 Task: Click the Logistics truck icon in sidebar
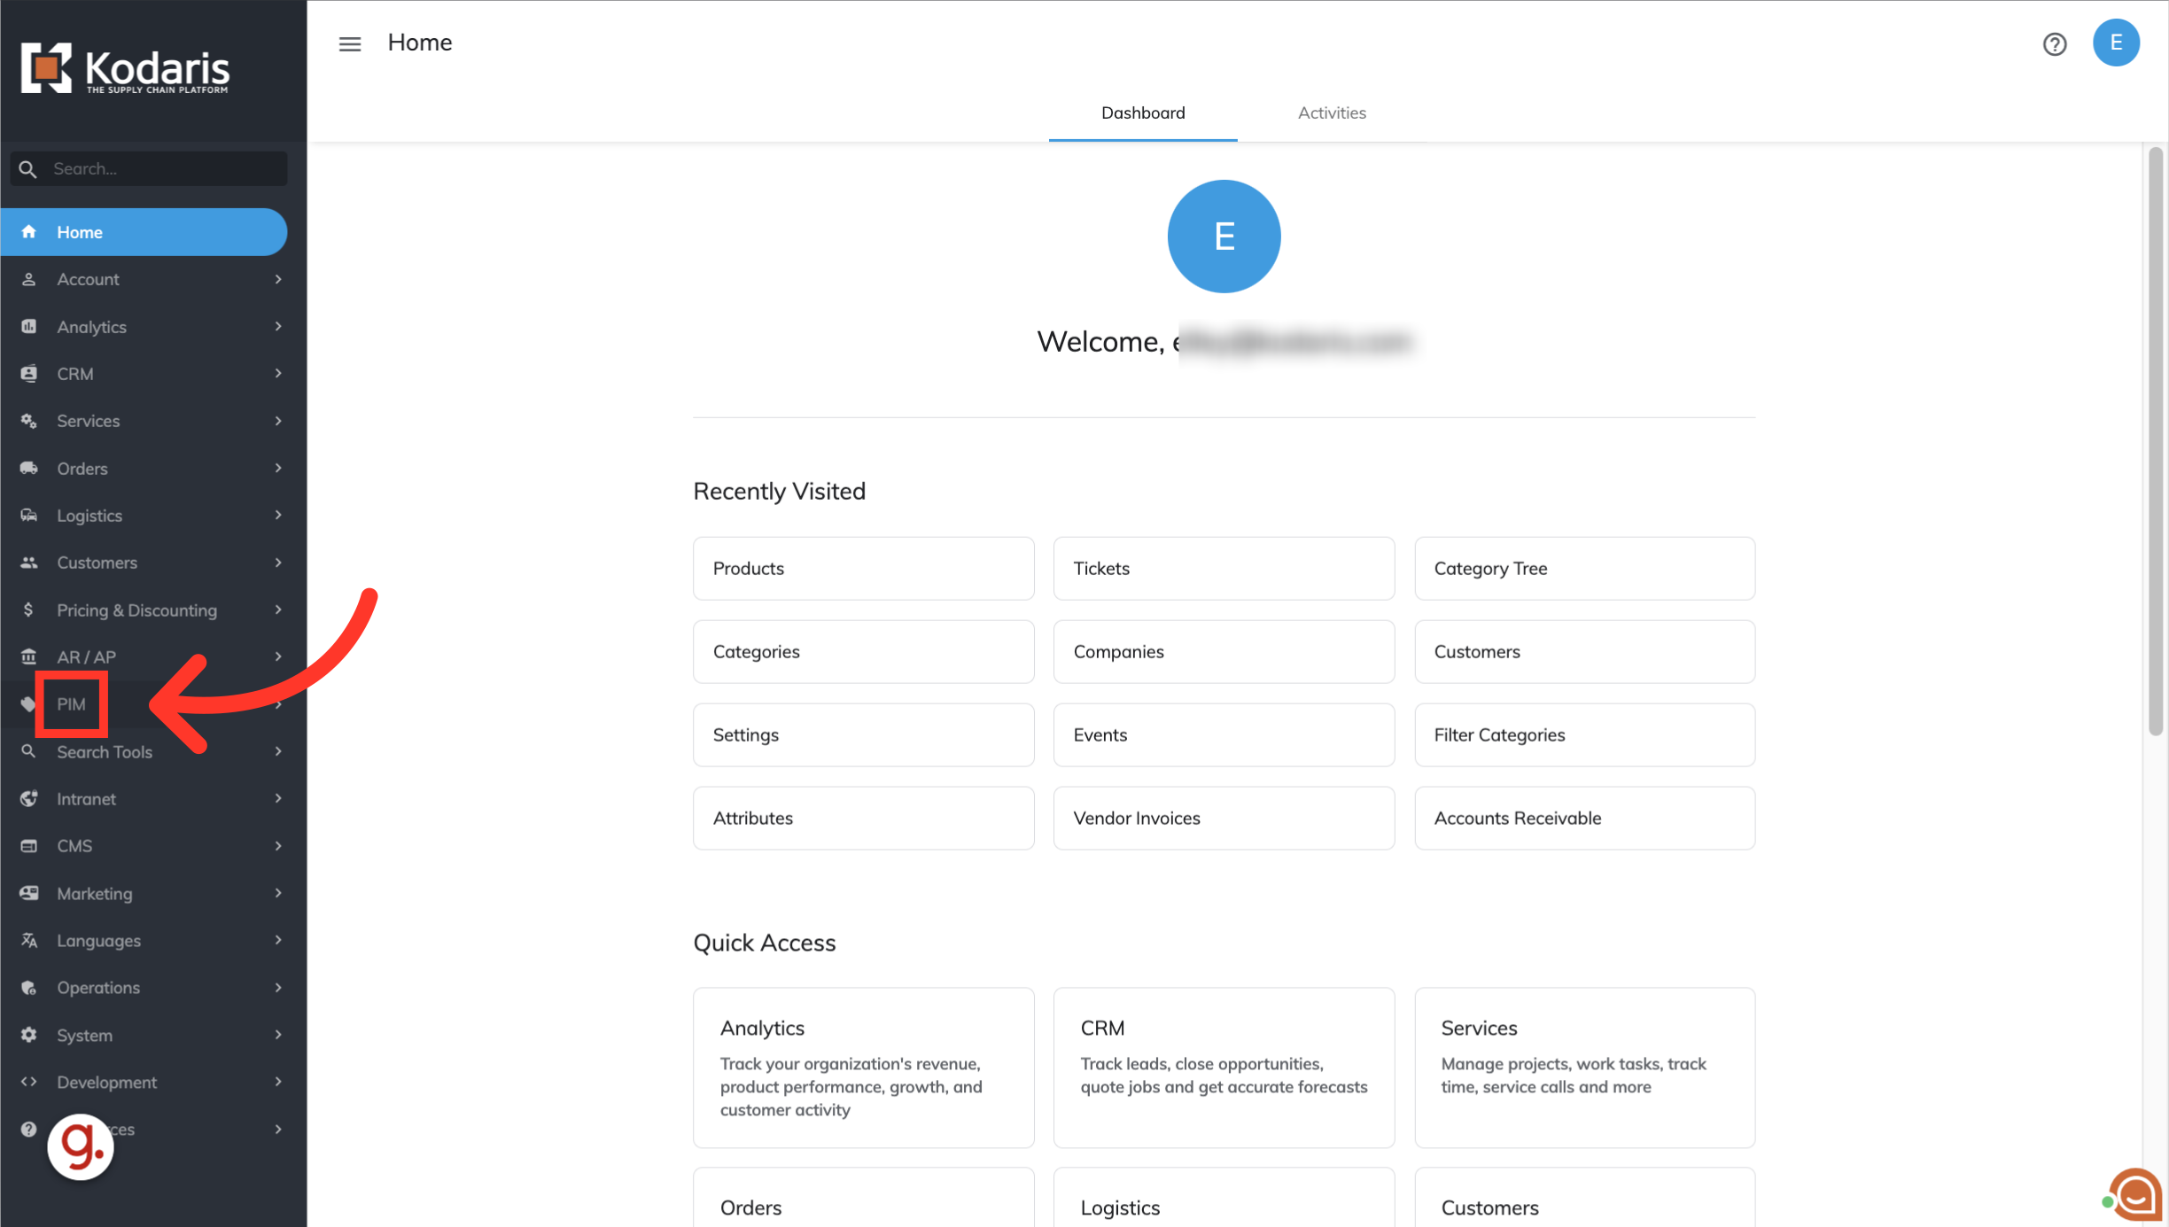(29, 516)
